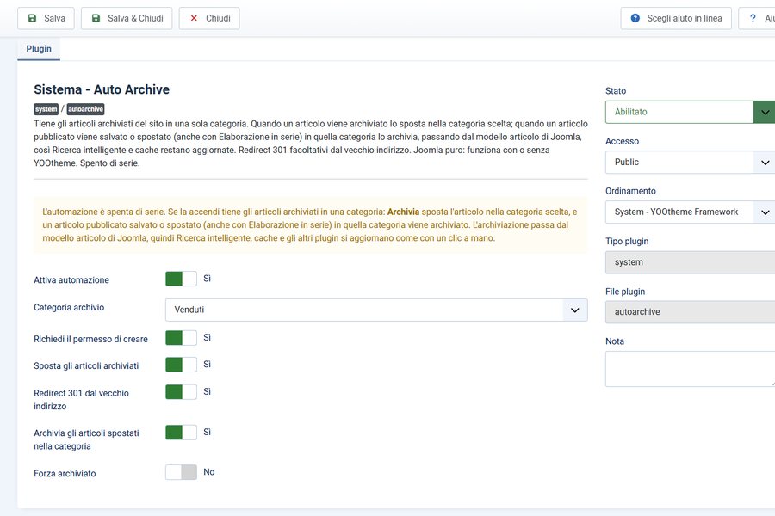Click the 'system' badge under the title
775x516 pixels.
tap(46, 109)
